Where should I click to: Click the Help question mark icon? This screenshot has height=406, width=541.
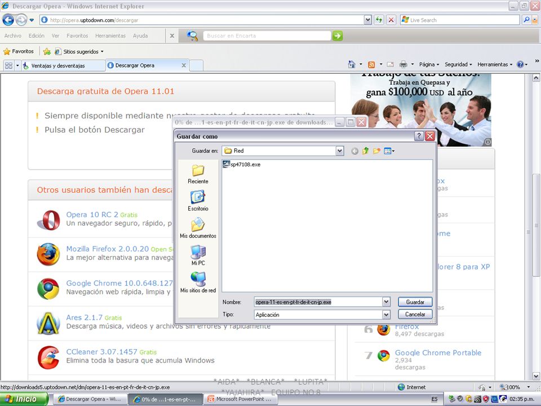coord(520,64)
